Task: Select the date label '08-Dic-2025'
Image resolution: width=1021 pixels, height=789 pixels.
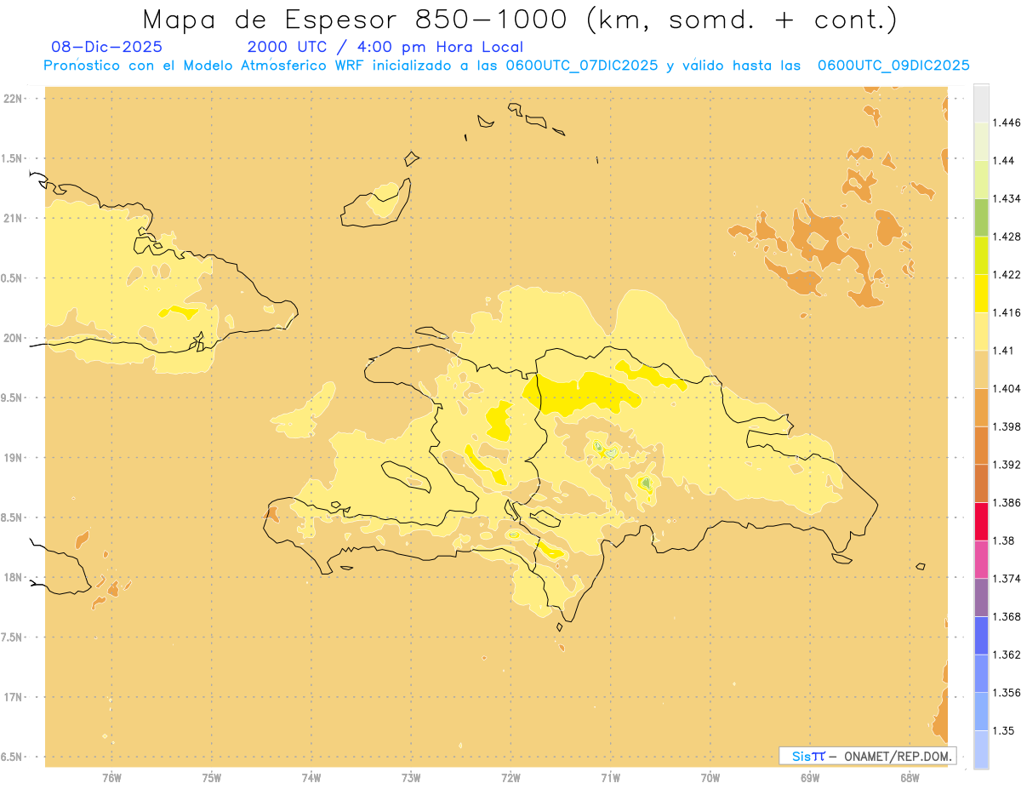Action: [x=106, y=47]
